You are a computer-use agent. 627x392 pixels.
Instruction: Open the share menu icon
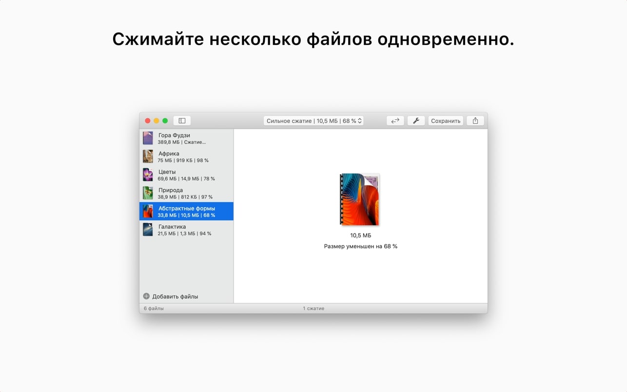475,121
